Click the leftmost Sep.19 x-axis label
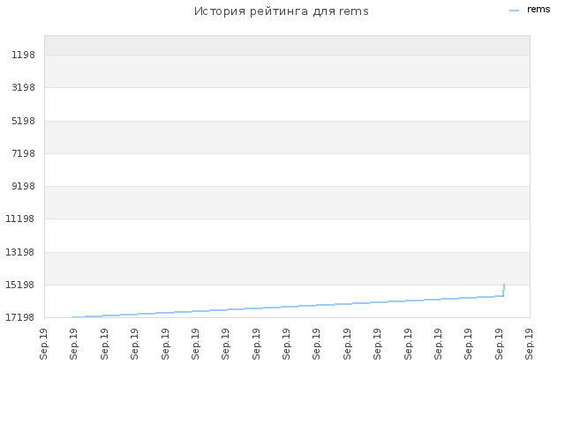This screenshot has height=423, width=565. (x=43, y=344)
